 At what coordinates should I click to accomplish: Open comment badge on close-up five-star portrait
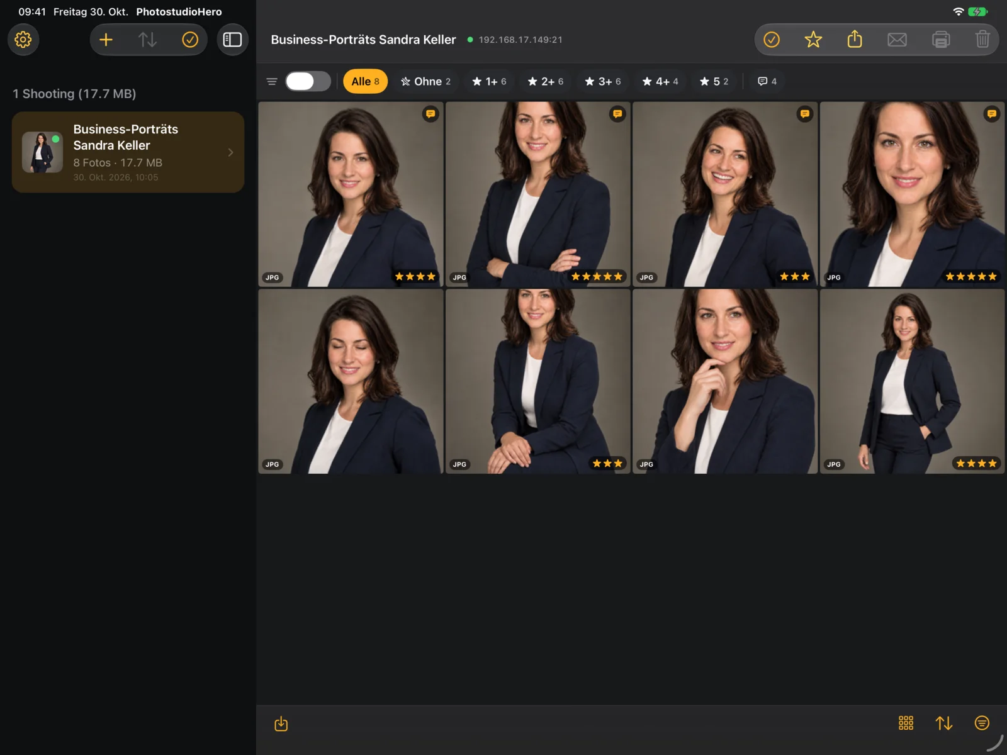tap(992, 114)
